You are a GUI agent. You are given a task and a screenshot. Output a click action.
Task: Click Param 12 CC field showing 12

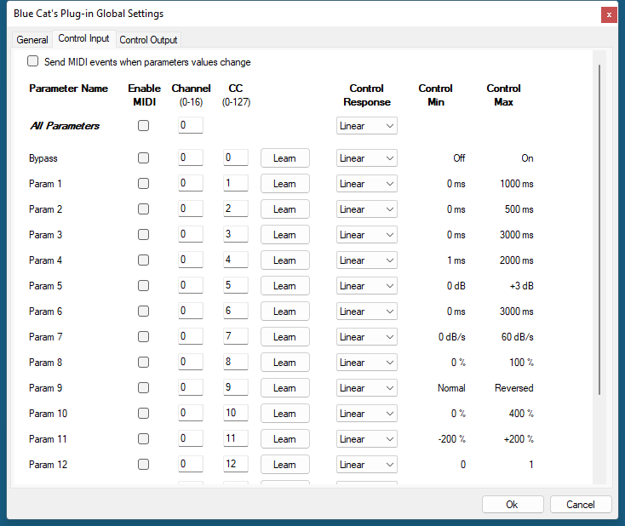pos(236,463)
